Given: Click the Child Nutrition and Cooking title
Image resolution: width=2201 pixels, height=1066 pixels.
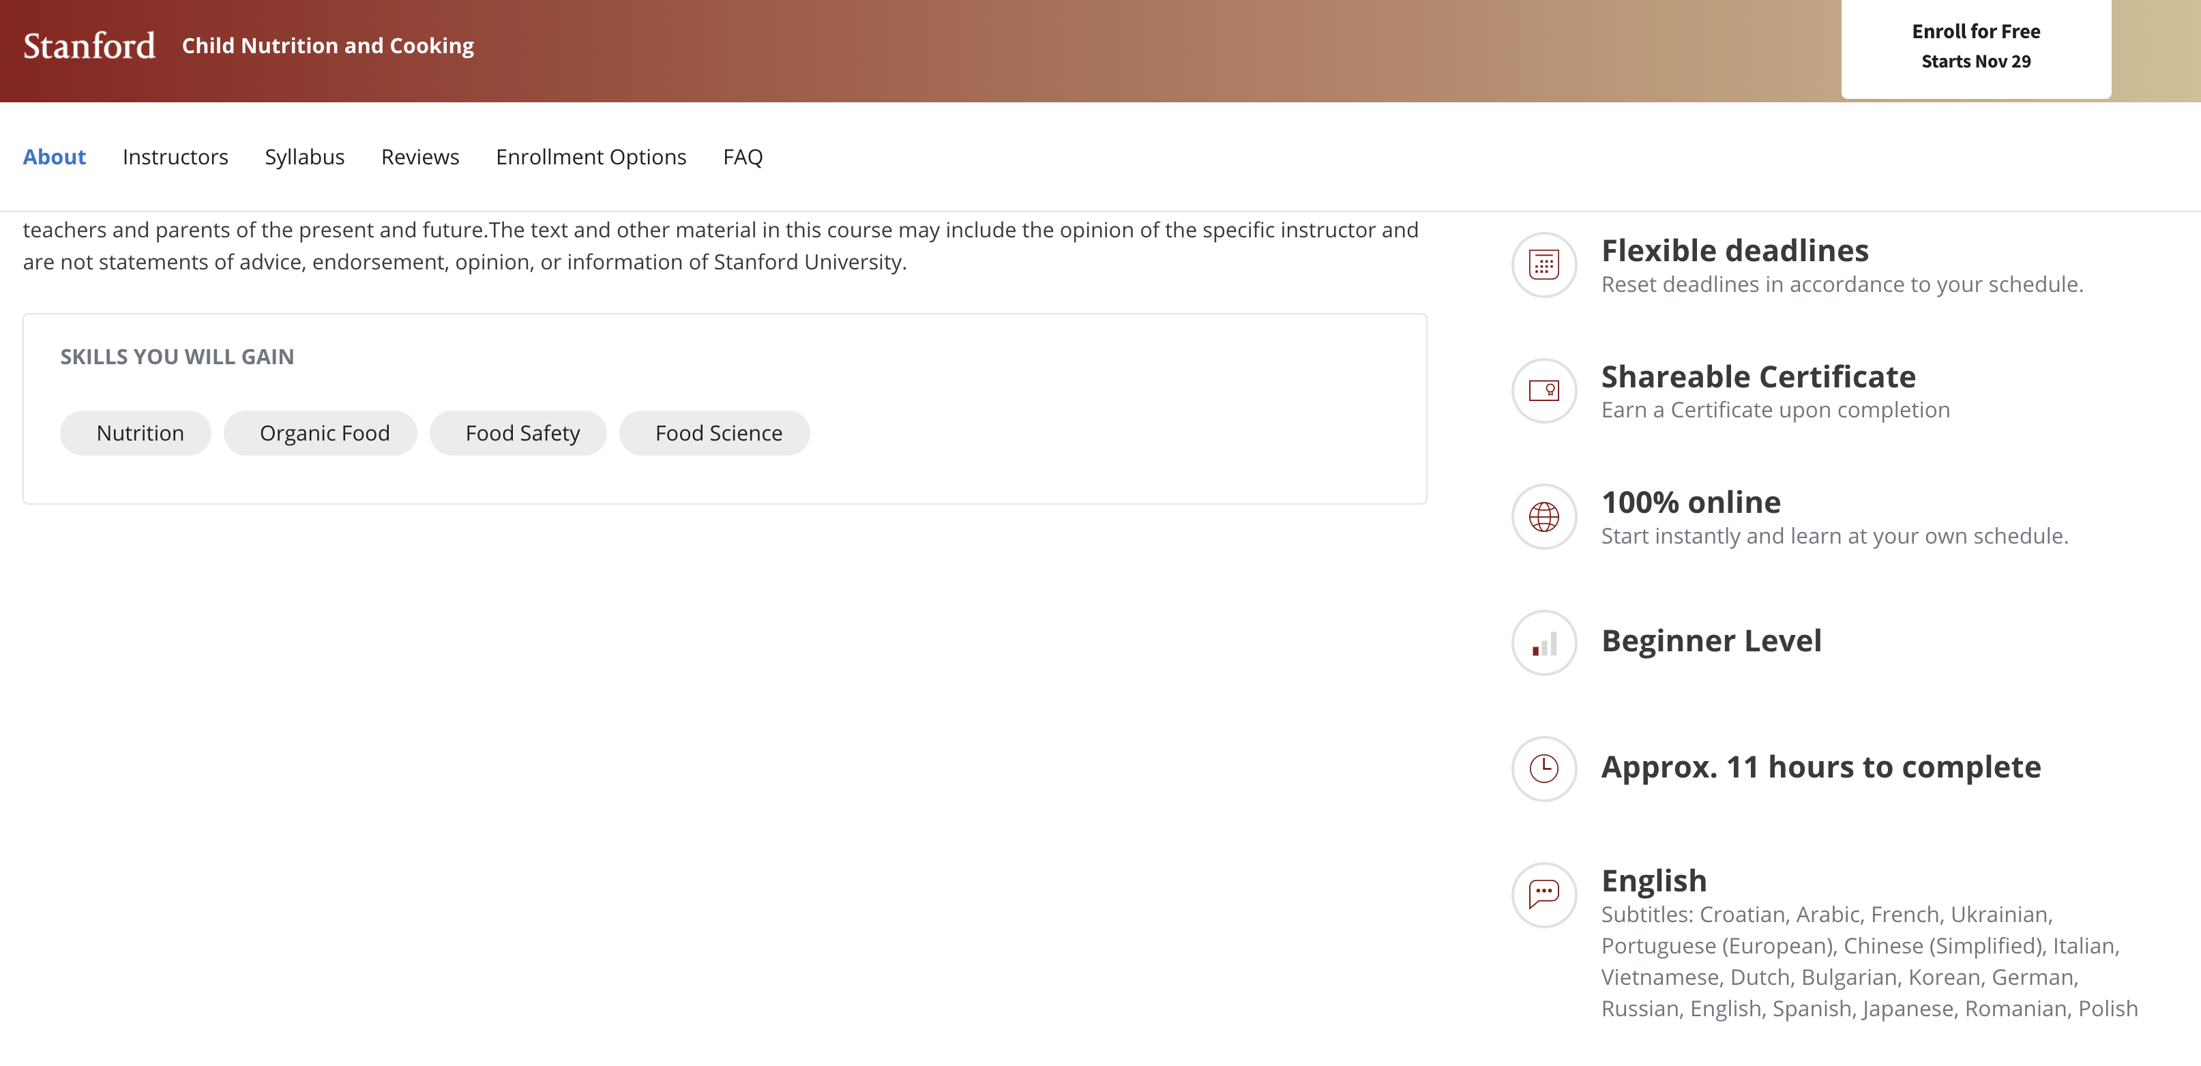Looking at the screenshot, I should point(327,46).
